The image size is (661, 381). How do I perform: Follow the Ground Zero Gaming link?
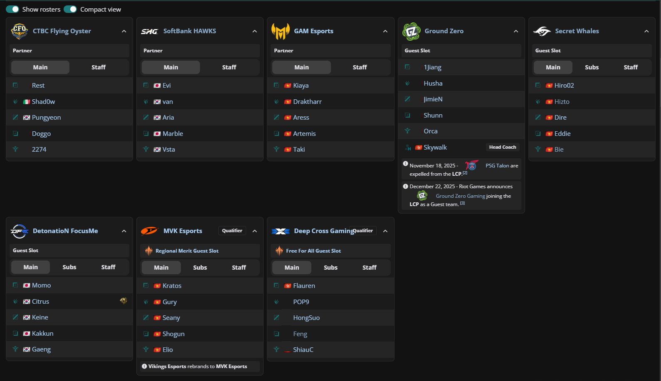coord(461,196)
